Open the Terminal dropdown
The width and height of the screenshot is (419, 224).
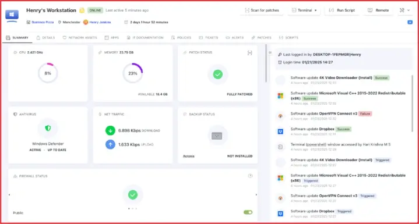point(304,10)
